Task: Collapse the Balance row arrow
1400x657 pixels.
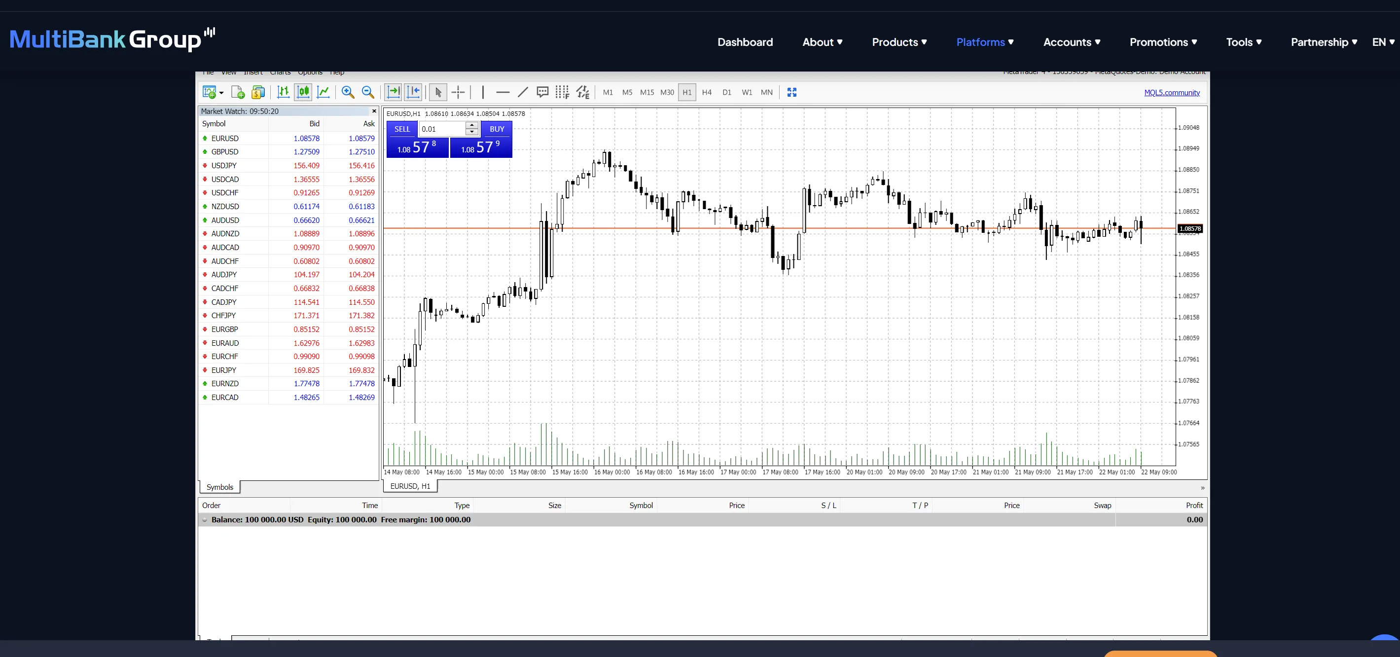Action: (x=205, y=520)
